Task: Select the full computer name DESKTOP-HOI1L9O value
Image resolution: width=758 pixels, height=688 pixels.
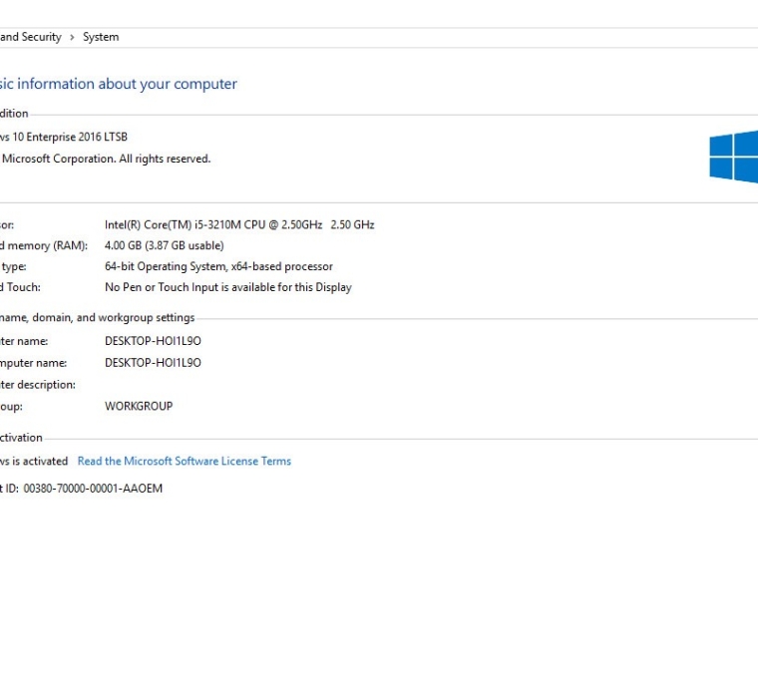Action: tap(153, 363)
